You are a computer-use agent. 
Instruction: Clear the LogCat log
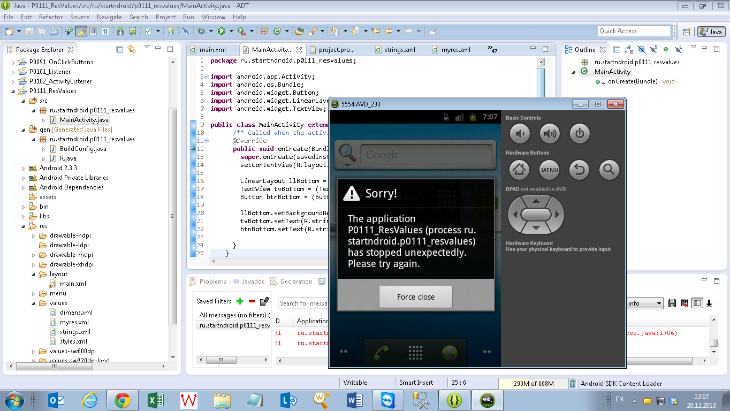click(685, 303)
